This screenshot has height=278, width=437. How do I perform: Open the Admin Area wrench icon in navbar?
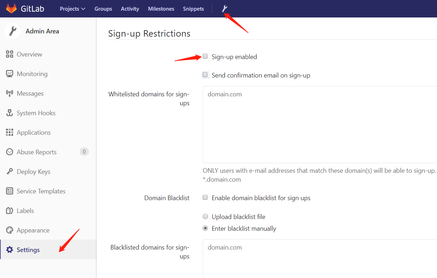coord(224,9)
